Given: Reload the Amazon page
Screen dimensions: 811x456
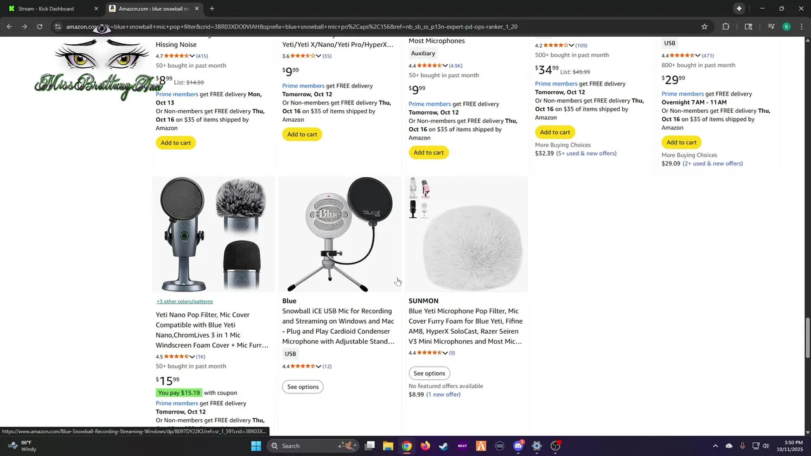Looking at the screenshot, I should tap(39, 27).
